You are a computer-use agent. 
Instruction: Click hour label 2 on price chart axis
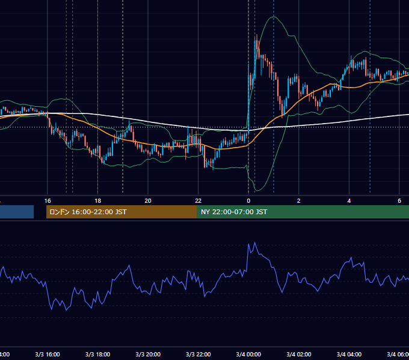pyautogui.click(x=299, y=201)
